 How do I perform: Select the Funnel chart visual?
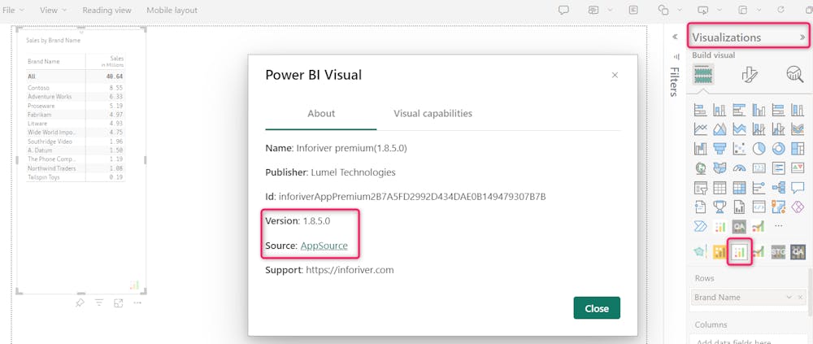coord(720,149)
